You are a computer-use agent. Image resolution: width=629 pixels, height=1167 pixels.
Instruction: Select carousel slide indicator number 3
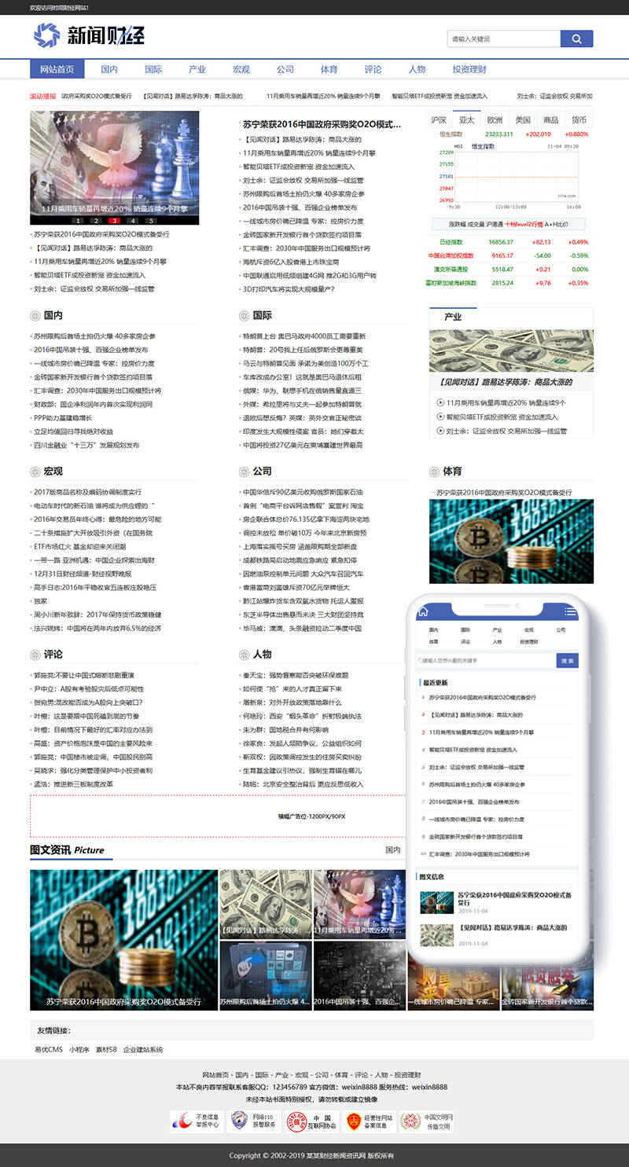[x=114, y=221]
